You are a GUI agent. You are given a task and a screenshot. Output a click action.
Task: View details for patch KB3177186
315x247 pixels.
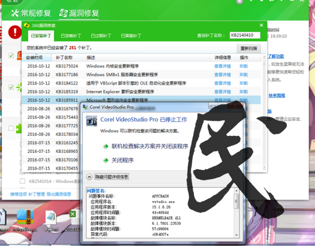coord(223,74)
